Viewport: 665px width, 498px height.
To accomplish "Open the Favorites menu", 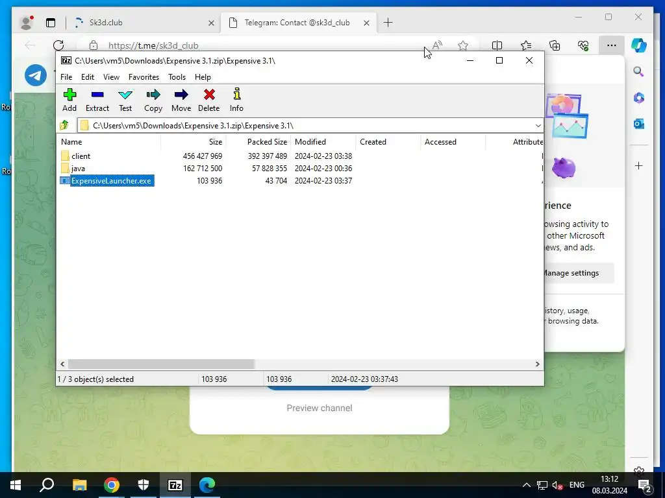I will tap(144, 77).
